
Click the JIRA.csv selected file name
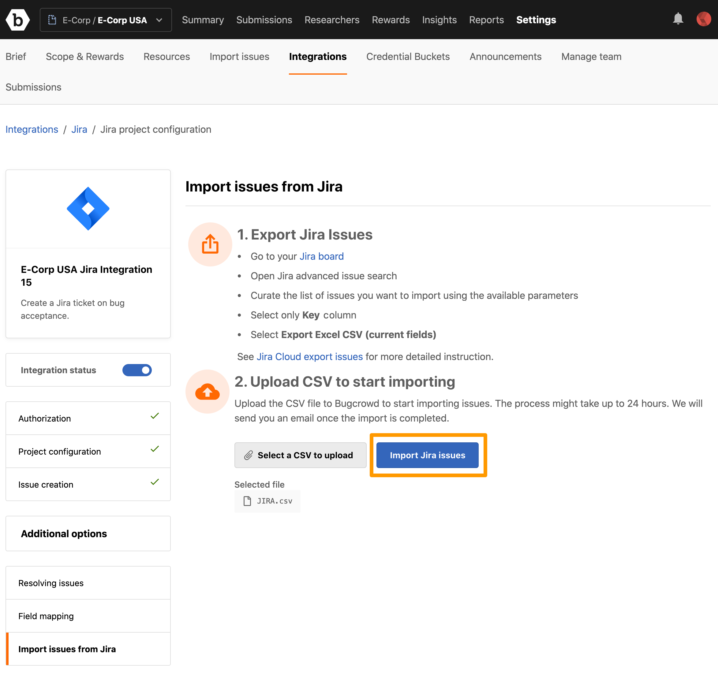pyautogui.click(x=275, y=501)
